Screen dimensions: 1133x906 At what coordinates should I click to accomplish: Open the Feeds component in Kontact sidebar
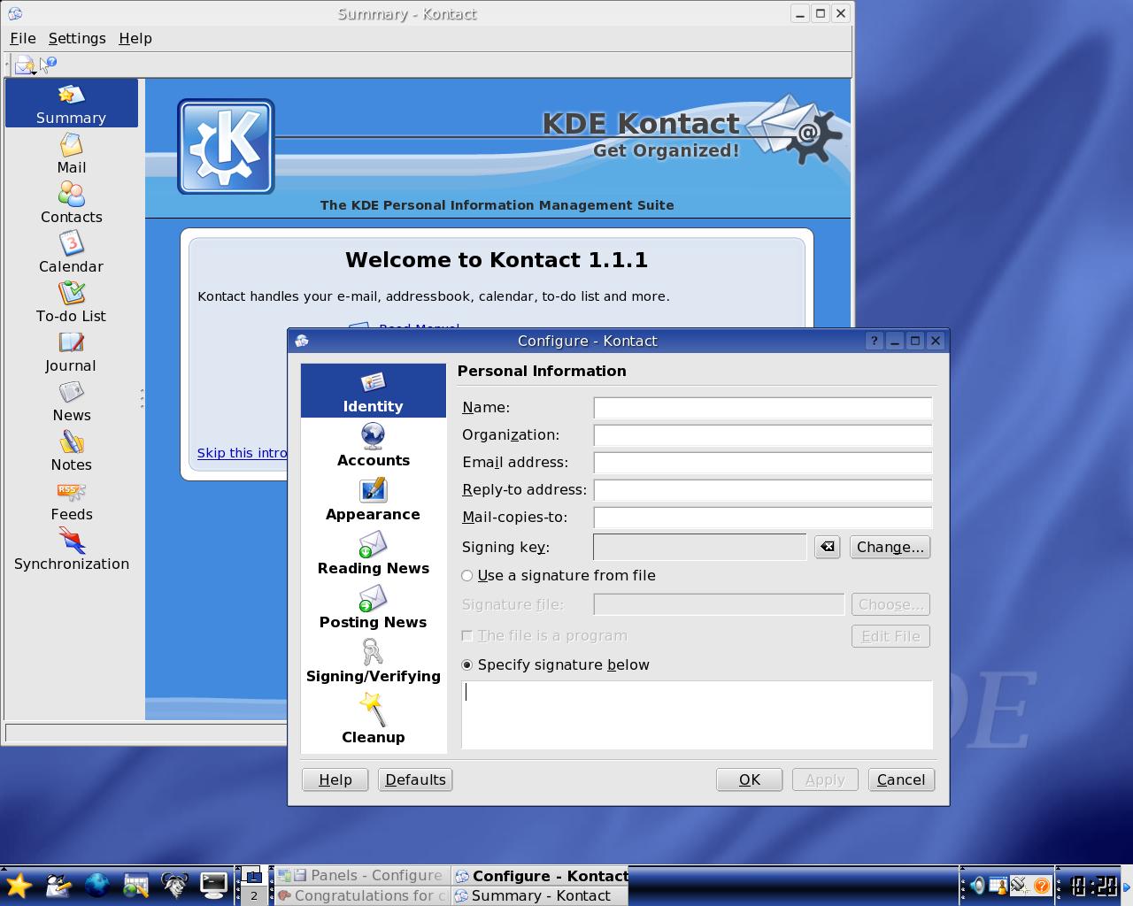72,500
